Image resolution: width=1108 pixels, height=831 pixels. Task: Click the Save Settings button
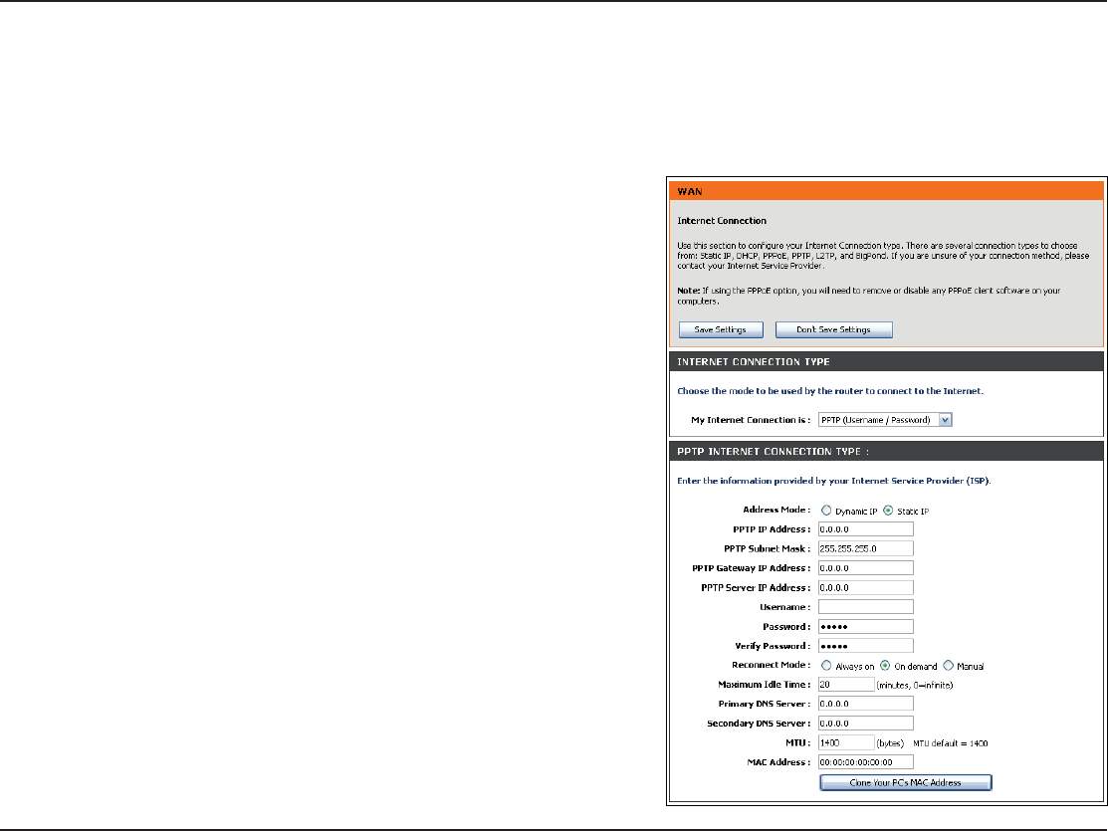(721, 330)
